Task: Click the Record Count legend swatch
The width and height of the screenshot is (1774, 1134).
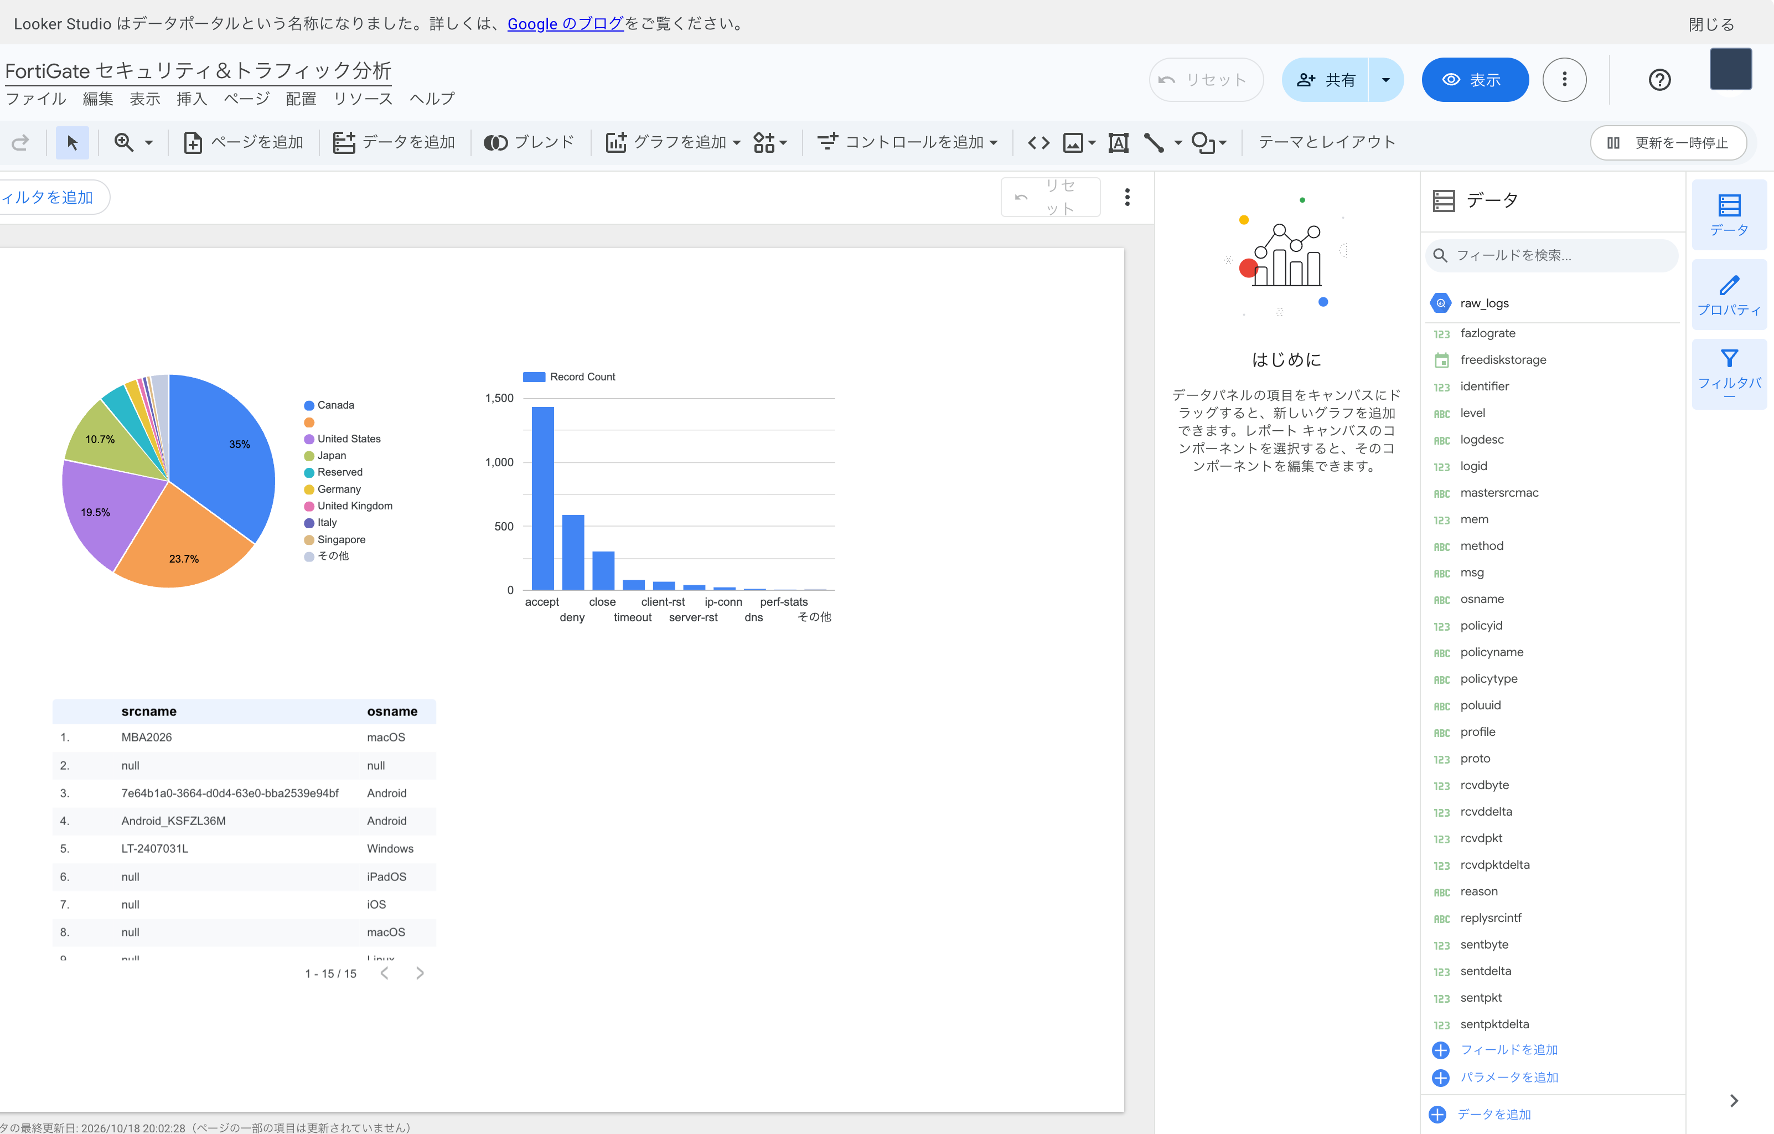Action: click(x=534, y=377)
